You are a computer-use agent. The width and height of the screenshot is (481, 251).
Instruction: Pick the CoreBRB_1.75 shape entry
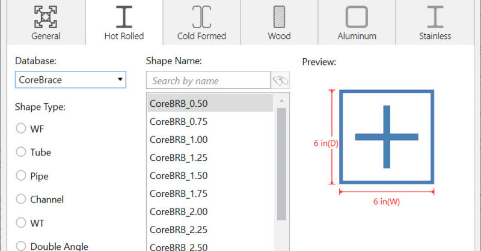(179, 193)
